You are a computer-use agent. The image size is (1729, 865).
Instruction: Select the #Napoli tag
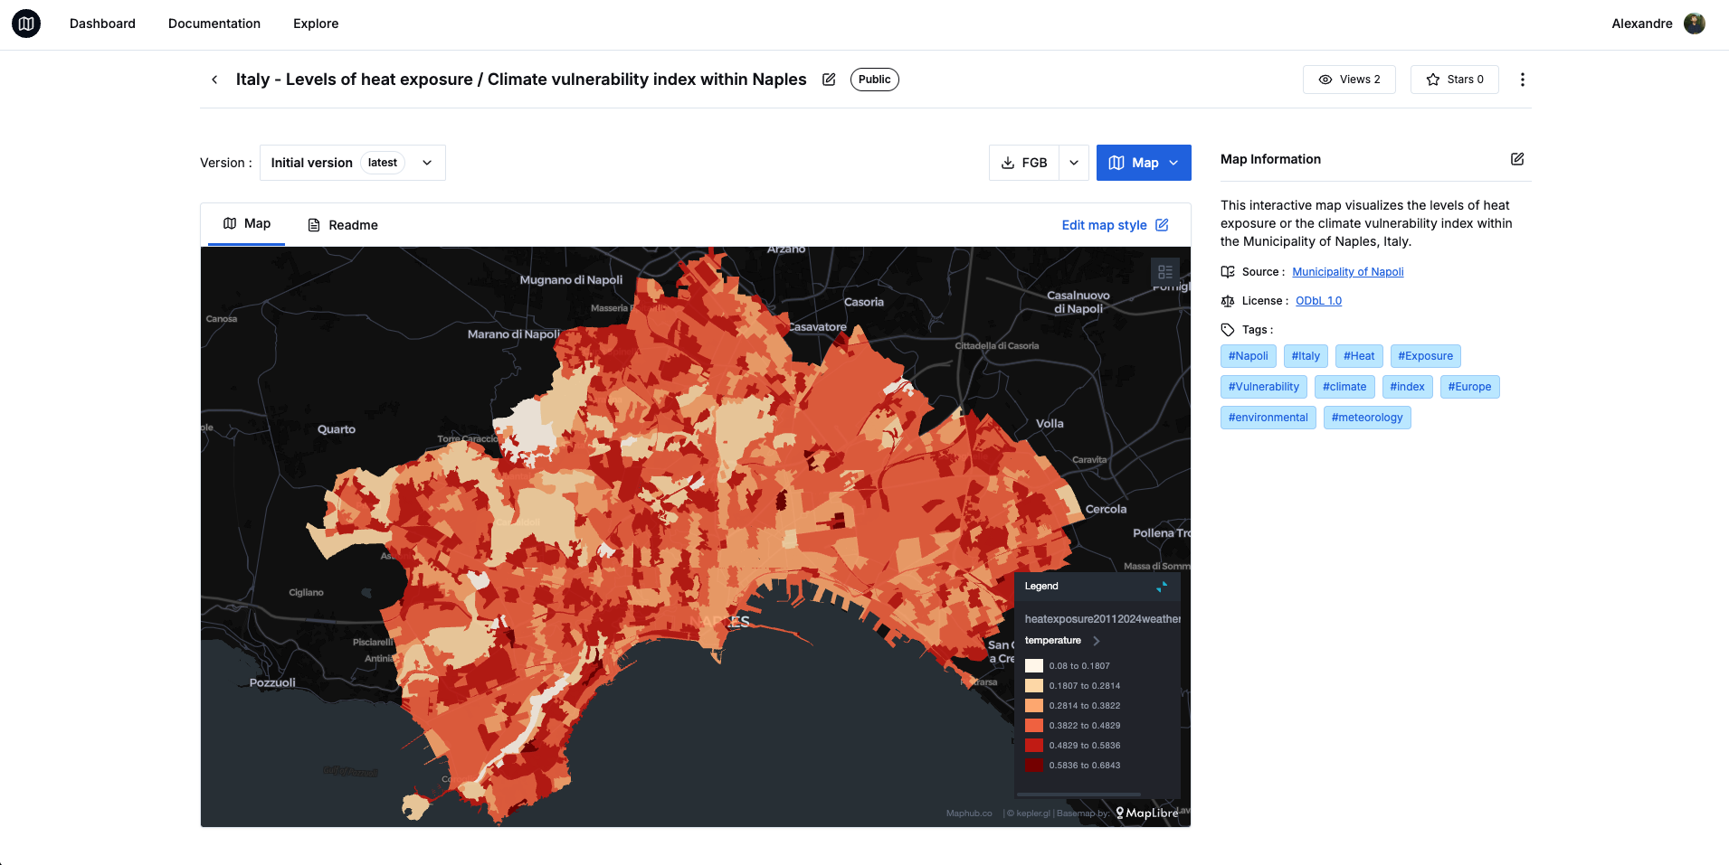(x=1249, y=356)
